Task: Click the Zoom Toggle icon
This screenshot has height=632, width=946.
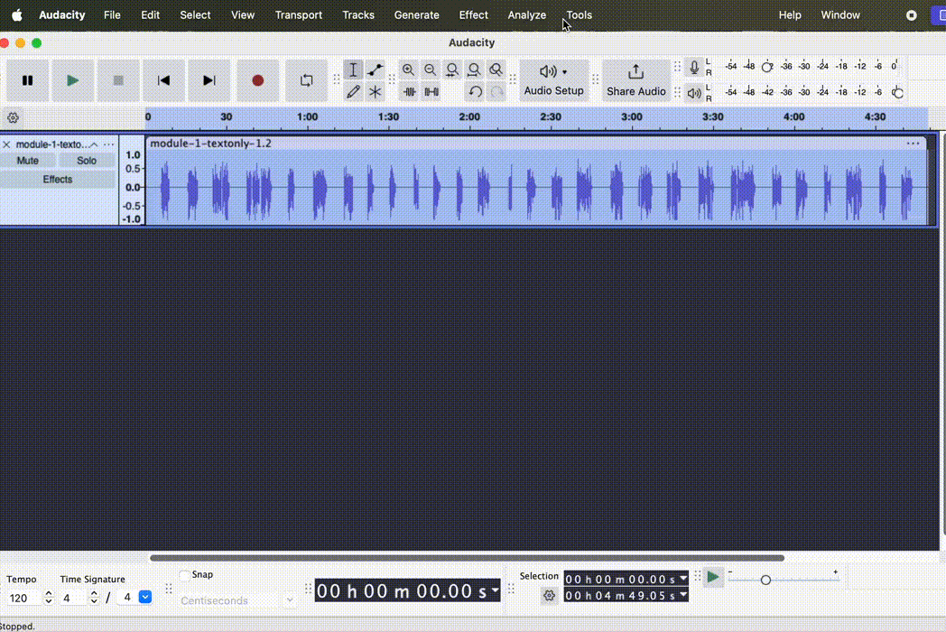Action: coord(496,70)
